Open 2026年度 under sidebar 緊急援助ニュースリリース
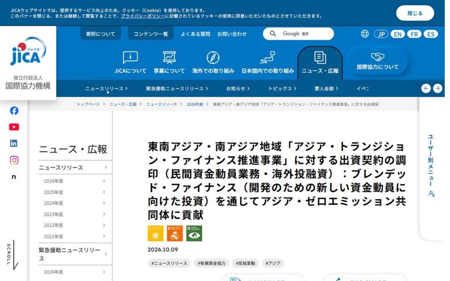Viewport: 450px width, 281px height. tap(75, 272)
